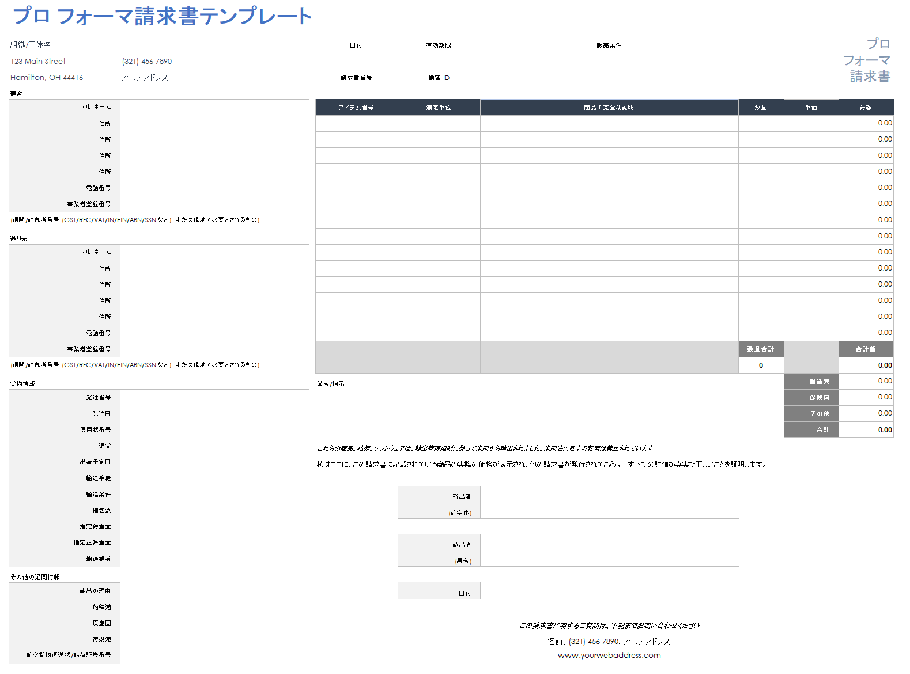This screenshot has height=674, width=910.
Task: Click the contact line 名前、(321) 456-7890、メール アドレス
Action: (609, 641)
